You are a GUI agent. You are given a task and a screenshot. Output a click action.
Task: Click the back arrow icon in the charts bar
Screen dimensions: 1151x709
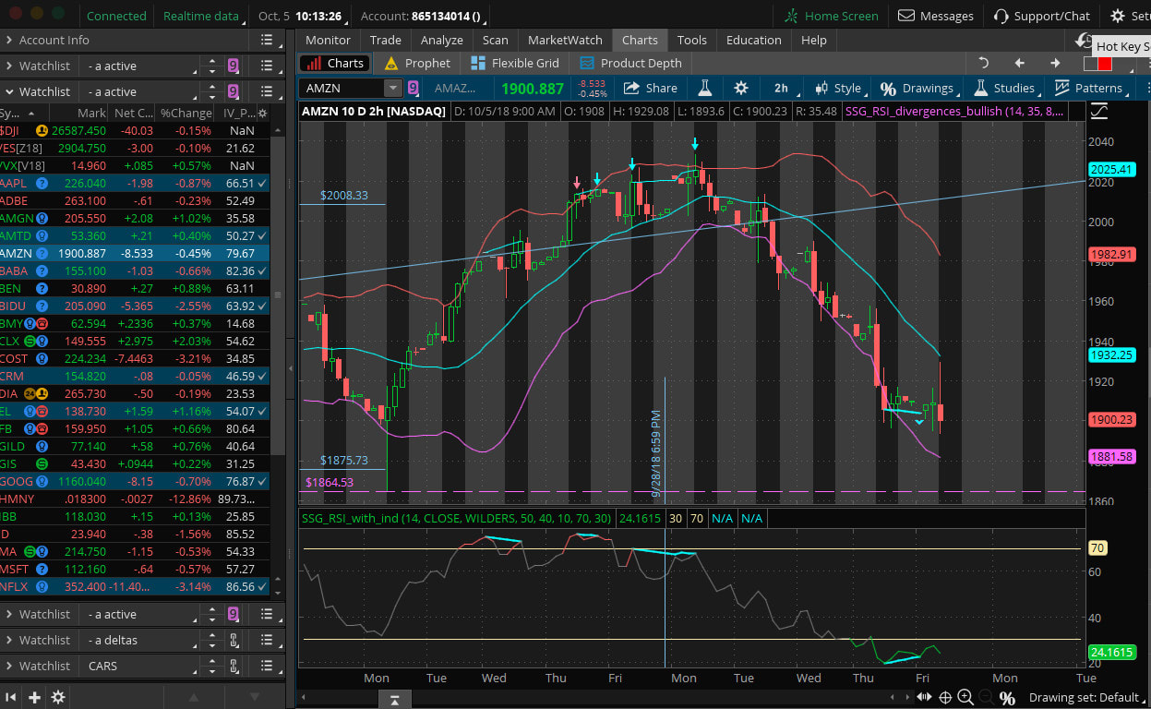click(1019, 63)
